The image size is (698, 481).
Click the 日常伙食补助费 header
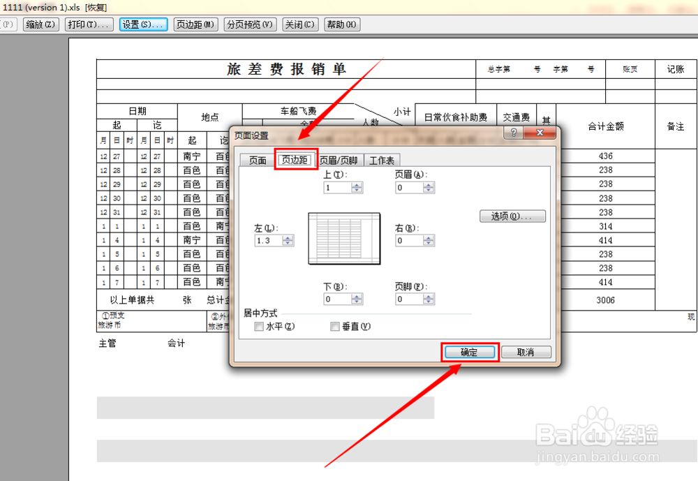tap(455, 117)
